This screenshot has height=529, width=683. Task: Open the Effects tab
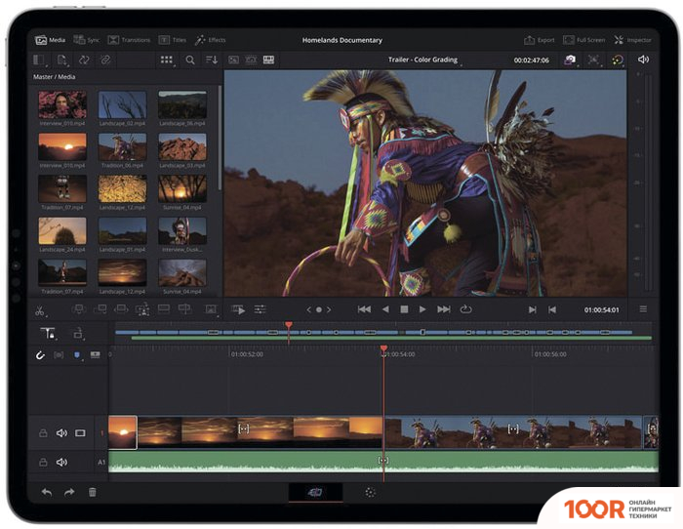click(211, 40)
